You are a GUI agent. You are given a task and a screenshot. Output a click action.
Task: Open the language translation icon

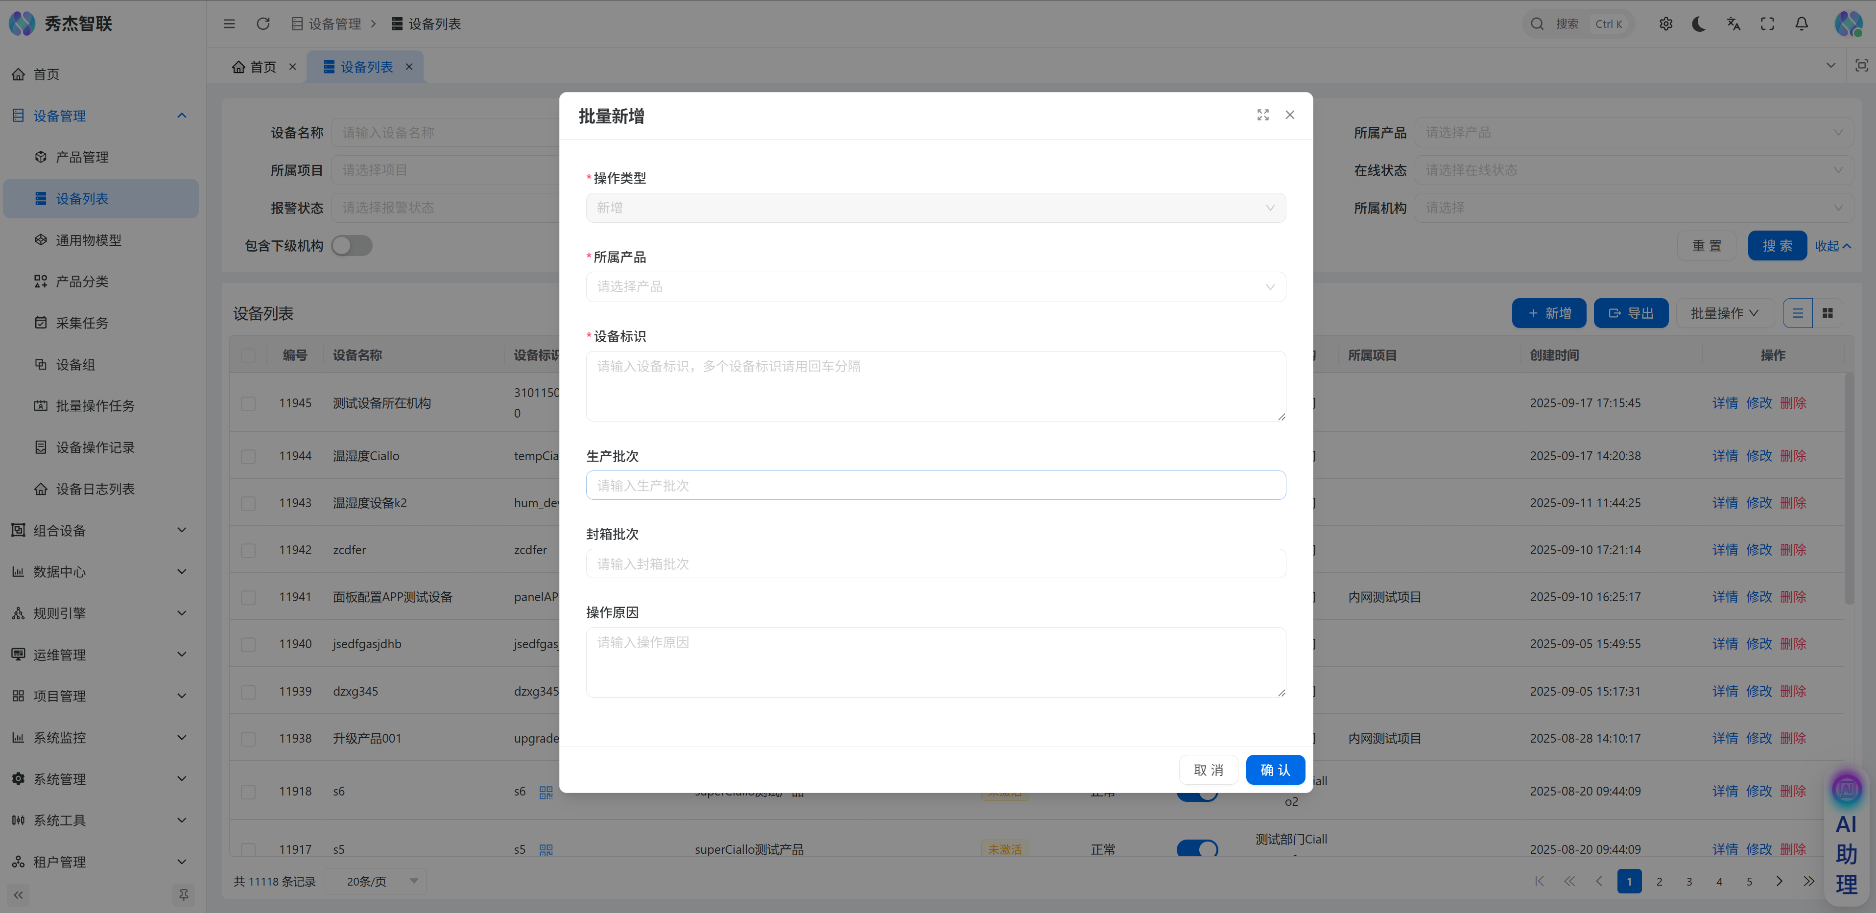click(x=1734, y=24)
